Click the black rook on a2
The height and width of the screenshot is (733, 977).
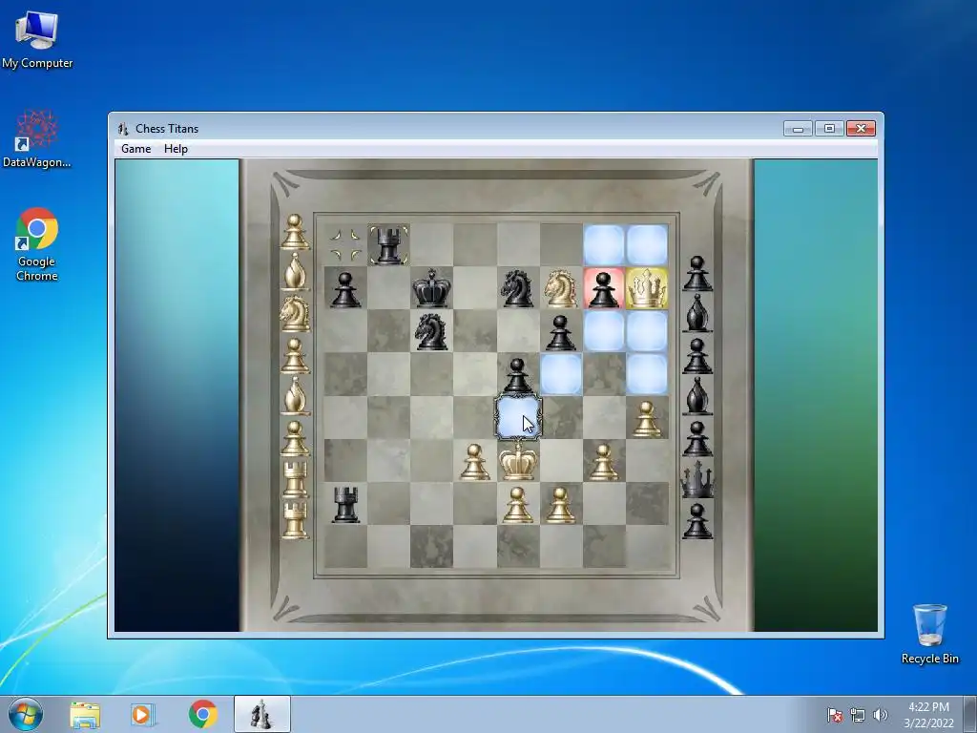coord(345,504)
